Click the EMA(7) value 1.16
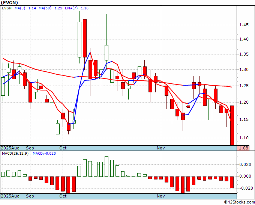This screenshot has width=255, height=205. pyautogui.click(x=85, y=8)
